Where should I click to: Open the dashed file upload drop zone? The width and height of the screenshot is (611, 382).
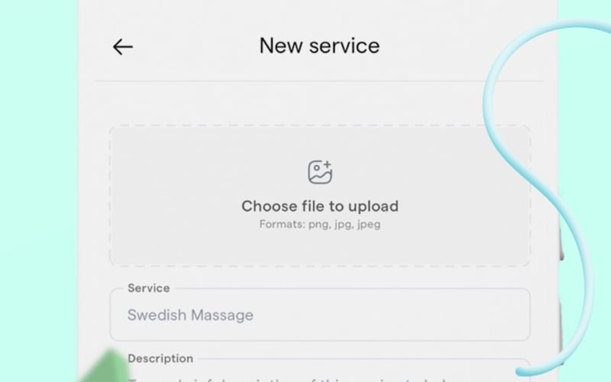point(320,196)
